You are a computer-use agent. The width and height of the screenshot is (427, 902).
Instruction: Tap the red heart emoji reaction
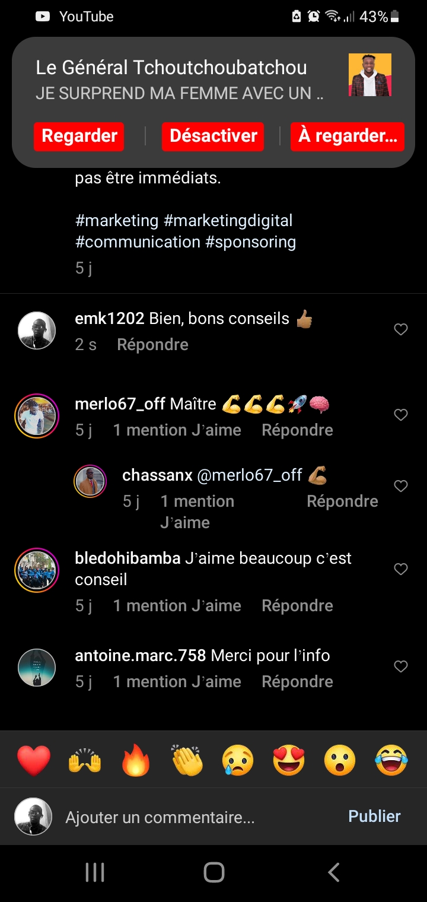point(34,760)
